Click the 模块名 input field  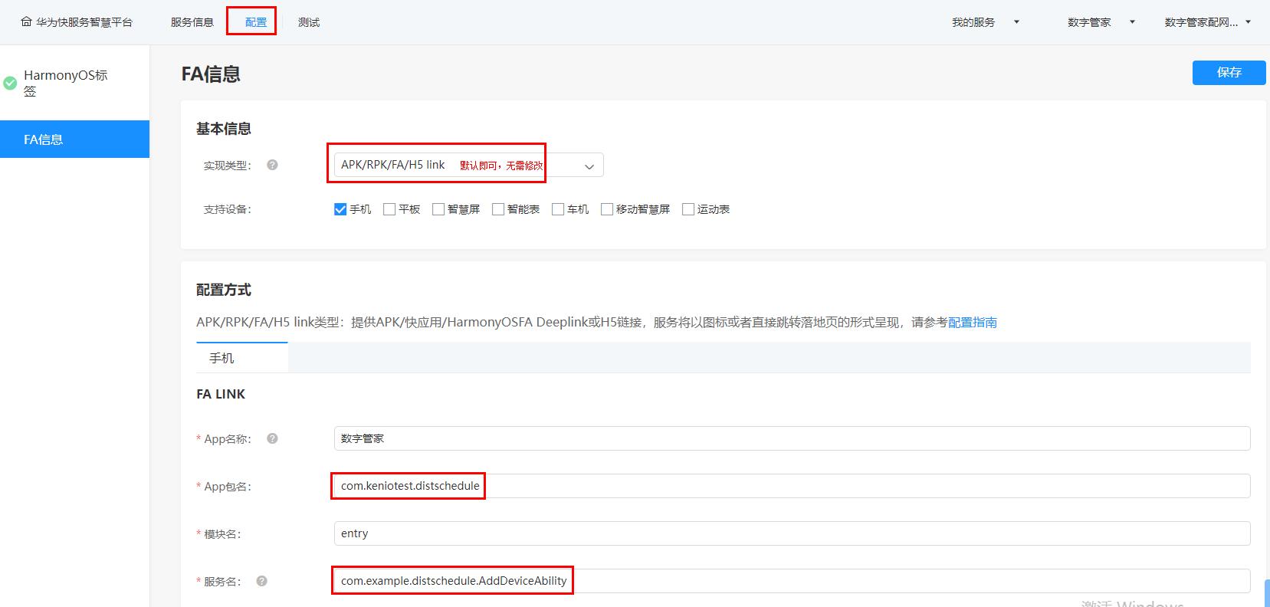coord(792,533)
